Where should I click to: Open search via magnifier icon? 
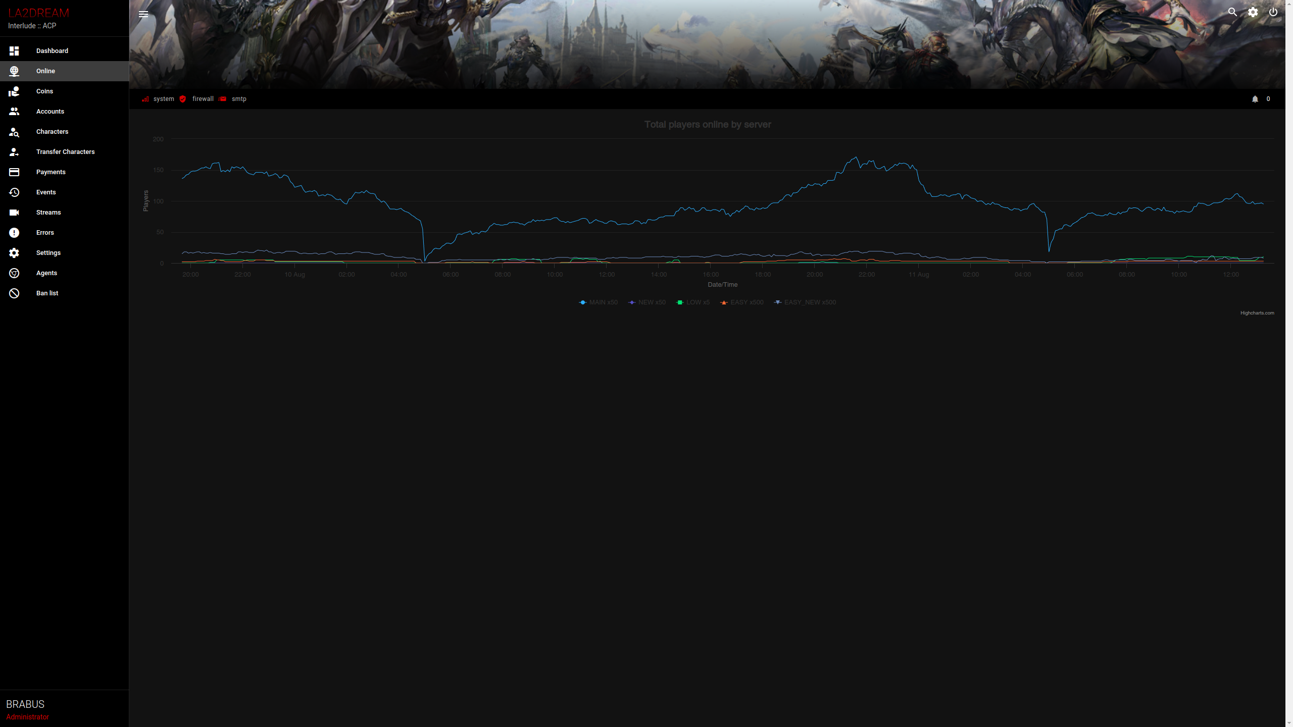[1232, 12]
